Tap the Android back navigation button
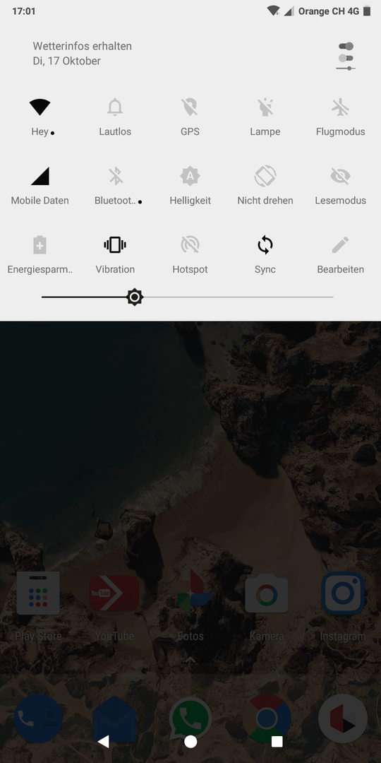The width and height of the screenshot is (381, 763). [104, 741]
